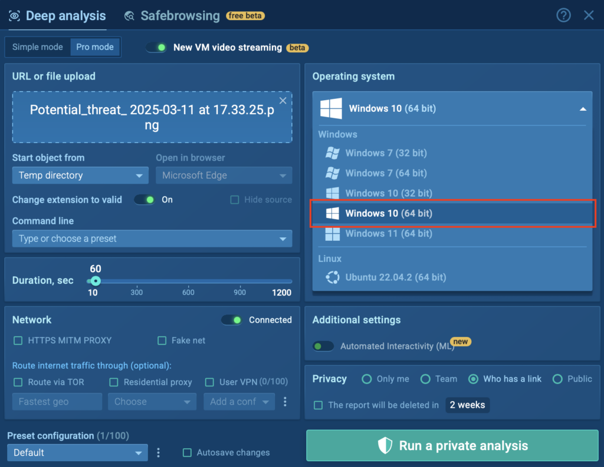Pick Windows 10 (32 bit) system
604x467 pixels.
pos(388,193)
